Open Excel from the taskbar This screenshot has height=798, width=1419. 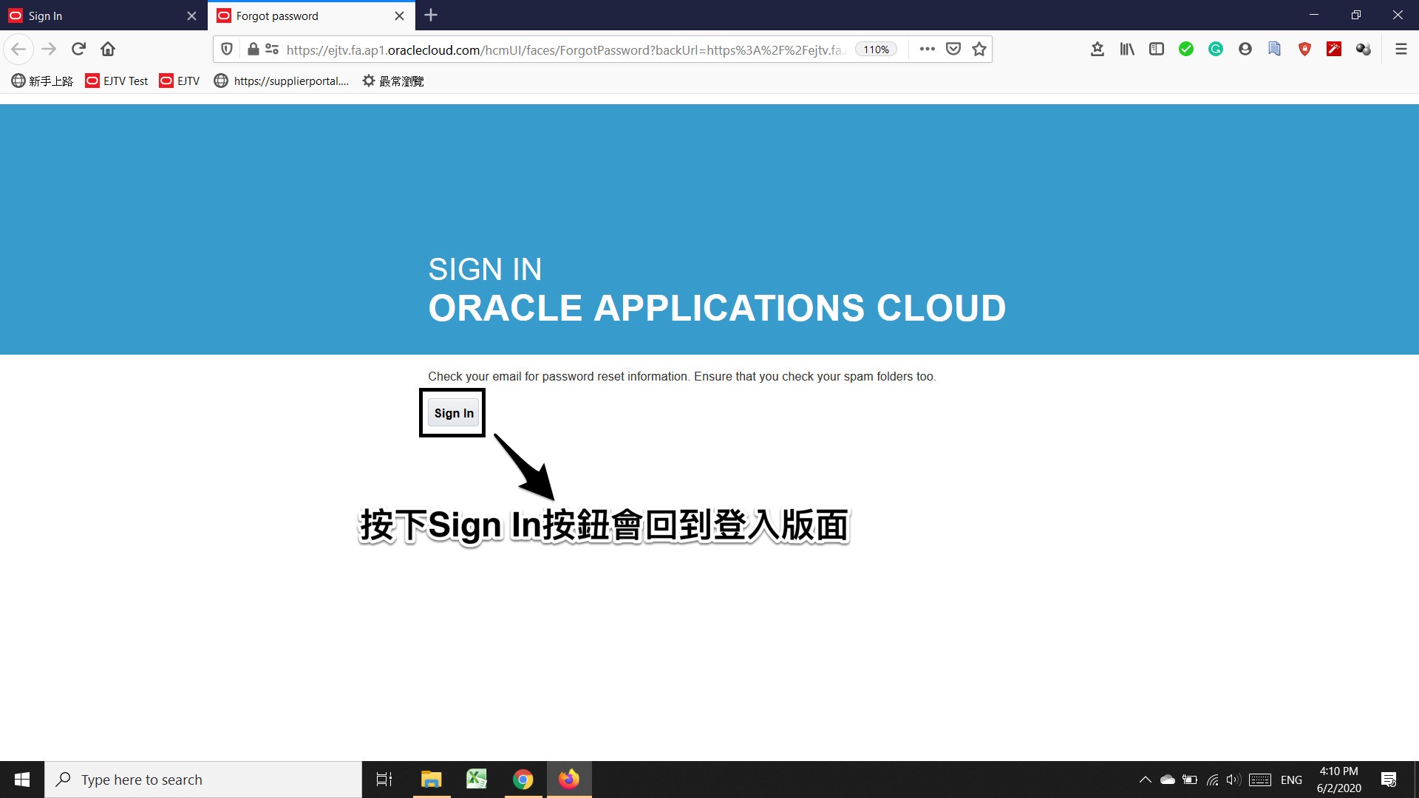pyautogui.click(x=477, y=780)
